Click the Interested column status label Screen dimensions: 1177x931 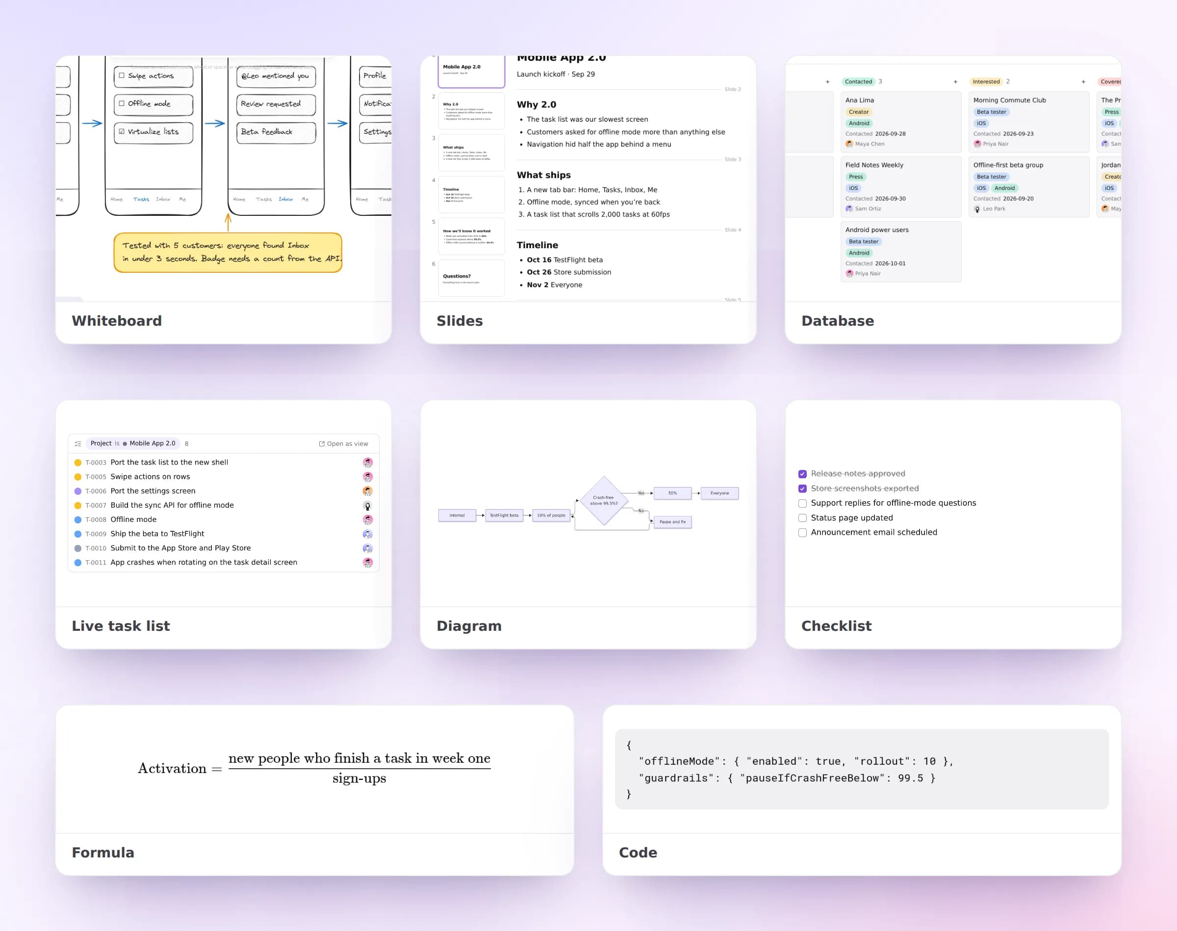[986, 82]
